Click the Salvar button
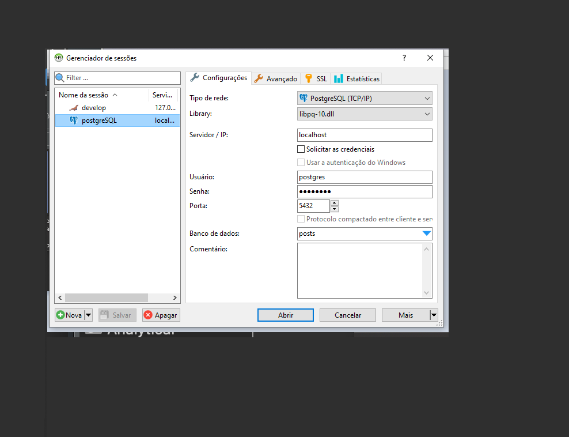Screen dimensions: 569x437 tap(117, 315)
